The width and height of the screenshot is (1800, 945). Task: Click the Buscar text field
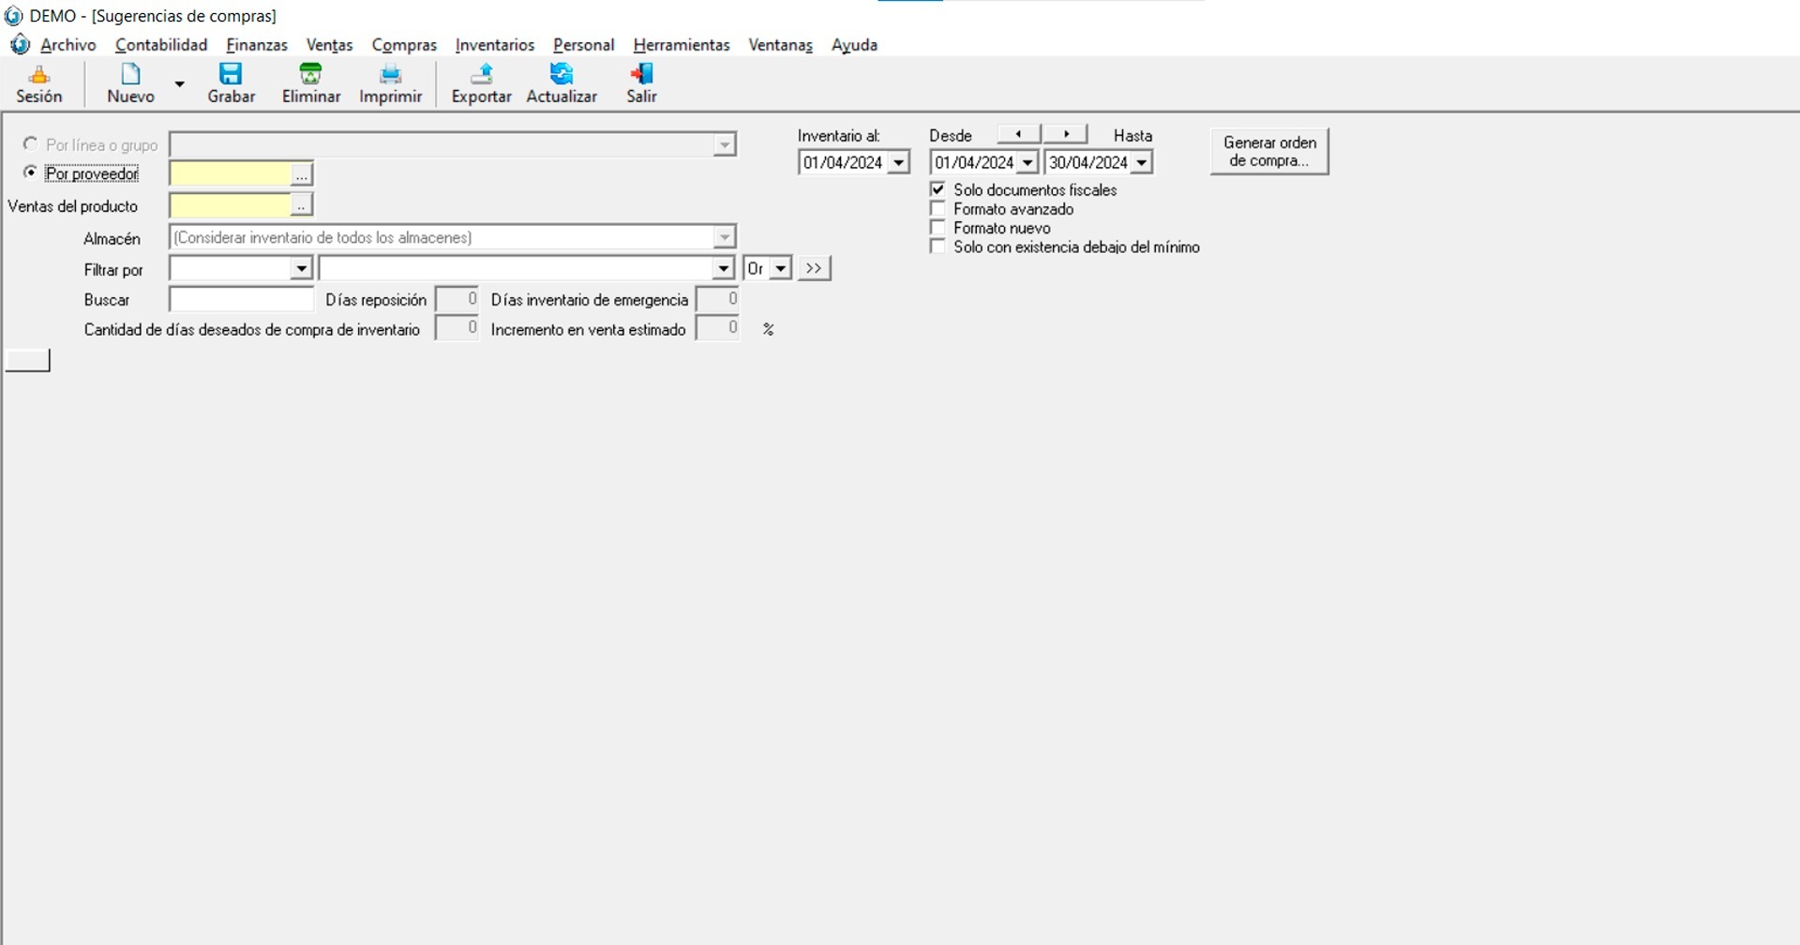(241, 300)
